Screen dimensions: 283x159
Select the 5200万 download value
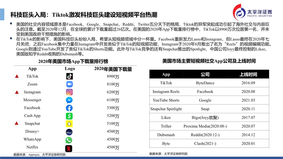click(x=113, y=116)
